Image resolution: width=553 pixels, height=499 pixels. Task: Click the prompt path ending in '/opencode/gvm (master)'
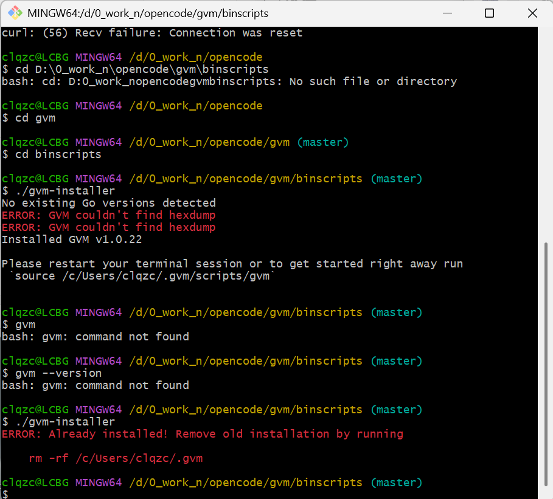[x=238, y=142]
